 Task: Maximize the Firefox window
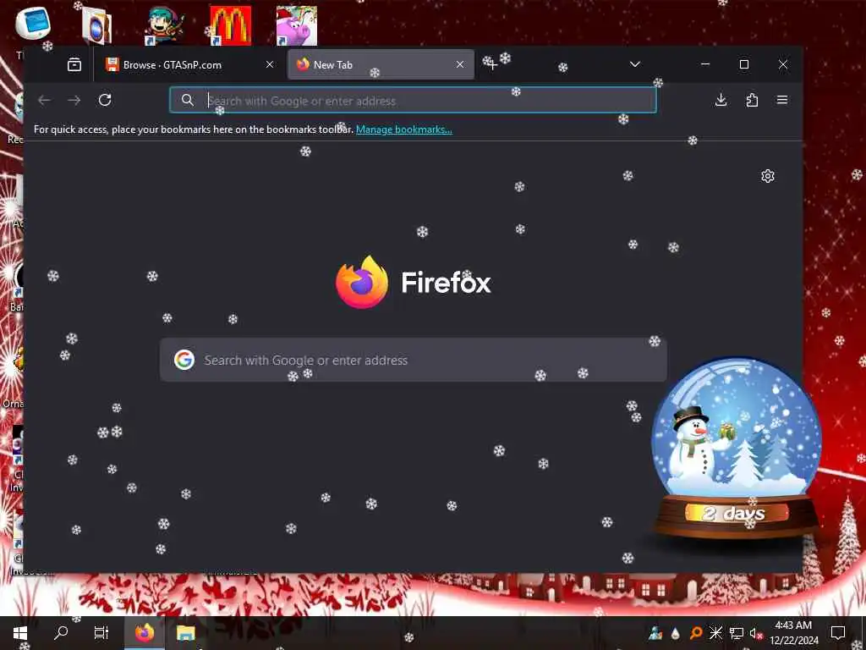pyautogui.click(x=744, y=64)
